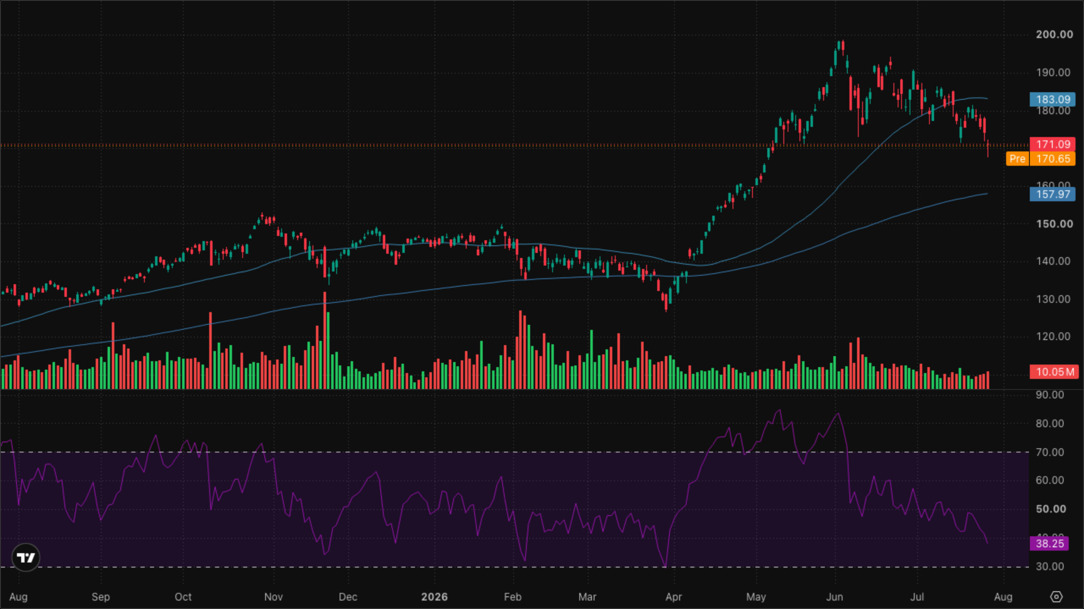Open chart settings gear icon

[x=1056, y=597]
